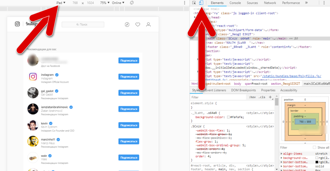Select section._9eogI.E3X2T breadcrumb

click(x=286, y=84)
